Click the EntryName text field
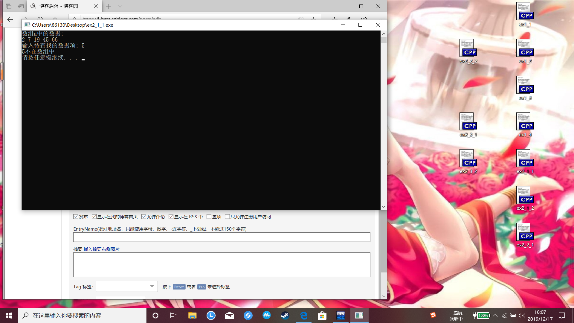 point(222,237)
